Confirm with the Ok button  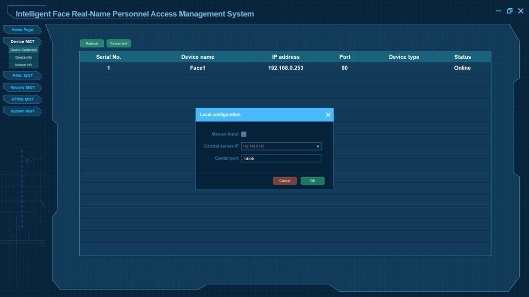pos(312,181)
